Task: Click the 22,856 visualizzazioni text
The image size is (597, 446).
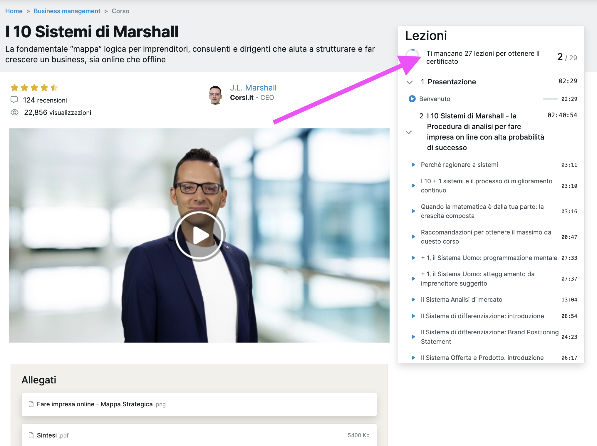Action: pyautogui.click(x=58, y=113)
